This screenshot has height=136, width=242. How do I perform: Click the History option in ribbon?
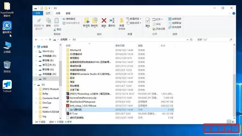pos(159,29)
